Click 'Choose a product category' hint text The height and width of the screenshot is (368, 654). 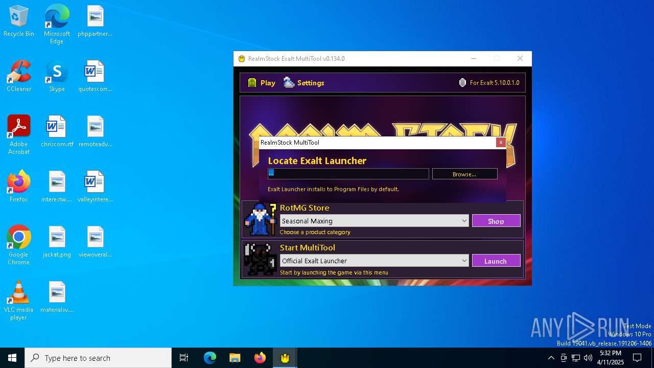click(x=315, y=232)
